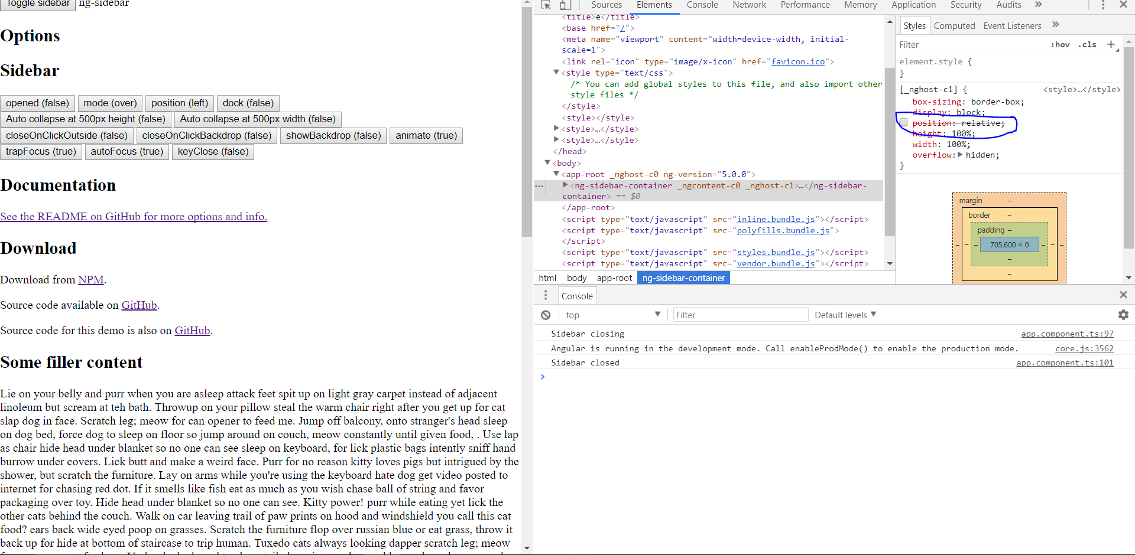Image resolution: width=1135 pixels, height=555 pixels.
Task: Clear the console with the no-entry icon
Action: pyautogui.click(x=545, y=315)
